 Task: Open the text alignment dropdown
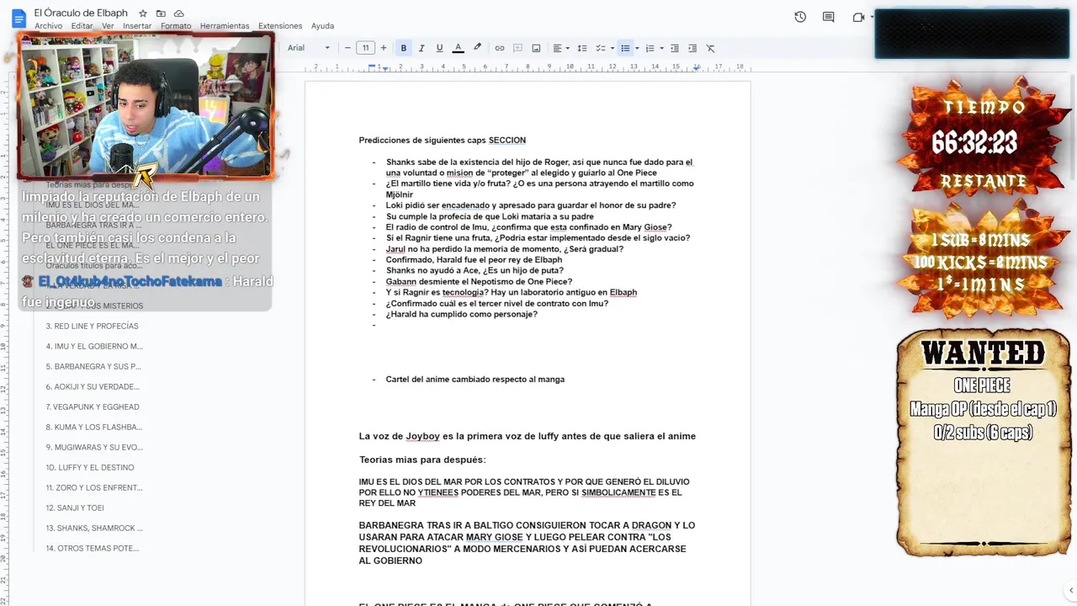tap(560, 48)
